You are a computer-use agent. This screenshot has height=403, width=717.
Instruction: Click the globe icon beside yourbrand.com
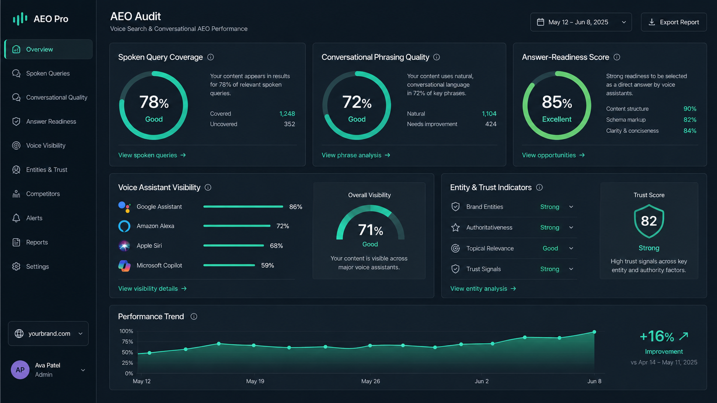(19, 334)
